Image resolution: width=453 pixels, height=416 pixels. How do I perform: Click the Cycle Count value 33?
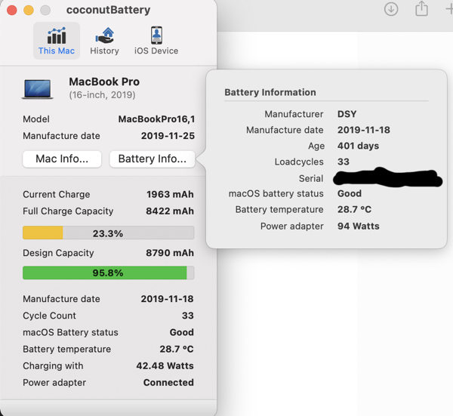(188, 316)
